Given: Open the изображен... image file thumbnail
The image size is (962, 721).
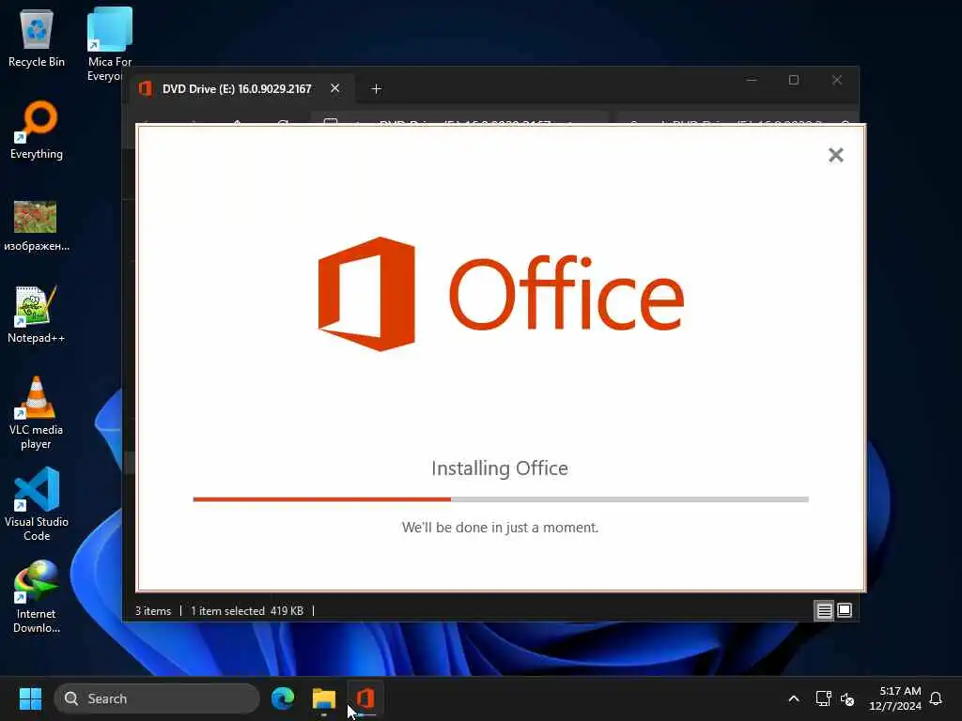Looking at the screenshot, I should pos(37,225).
